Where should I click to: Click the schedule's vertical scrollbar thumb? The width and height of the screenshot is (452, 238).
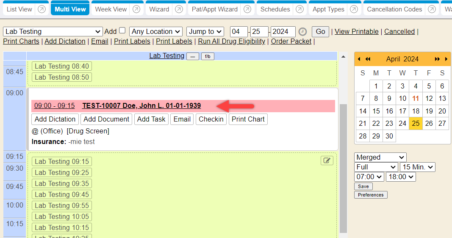coord(343,169)
